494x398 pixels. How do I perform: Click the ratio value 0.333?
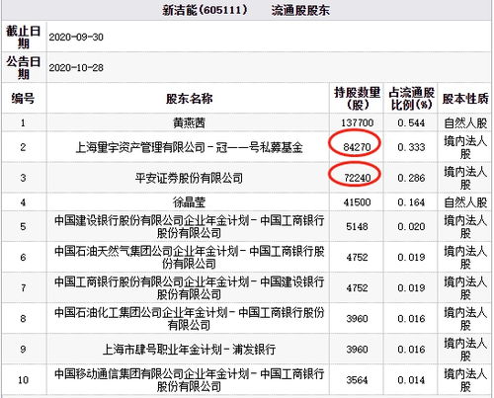tap(411, 147)
